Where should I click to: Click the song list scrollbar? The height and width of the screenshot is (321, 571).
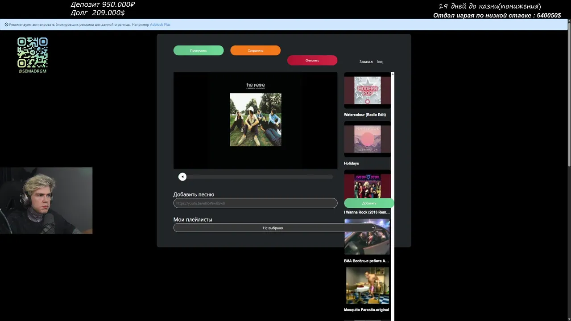(393, 196)
